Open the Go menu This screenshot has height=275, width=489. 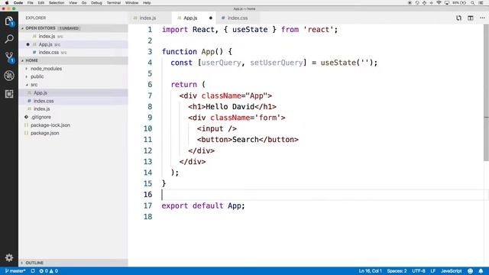click(84, 3)
